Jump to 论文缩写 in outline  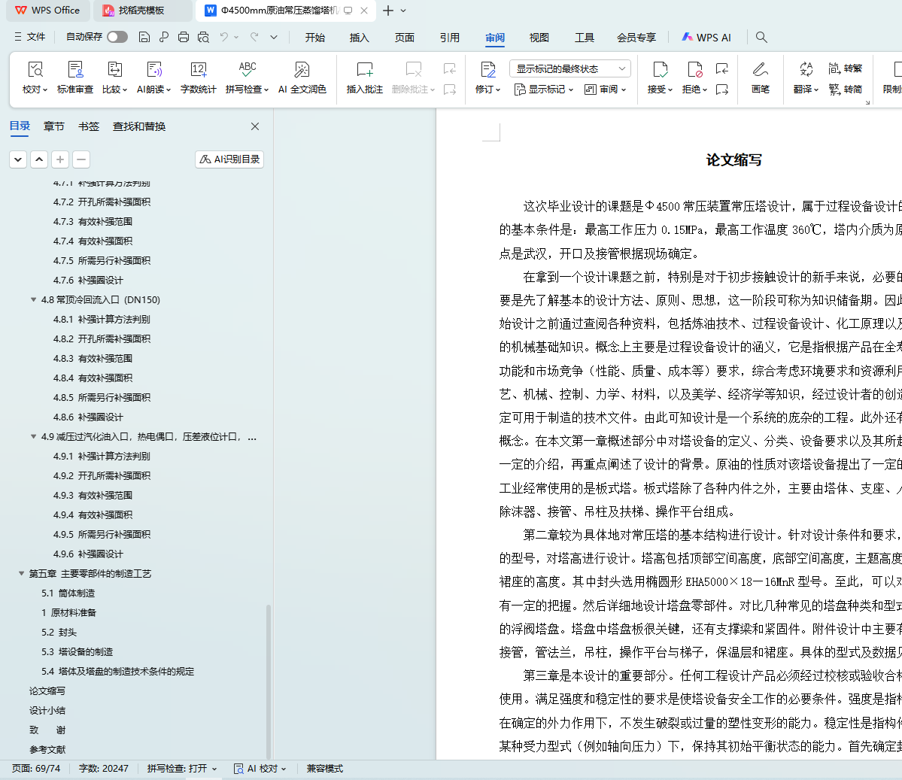point(47,690)
